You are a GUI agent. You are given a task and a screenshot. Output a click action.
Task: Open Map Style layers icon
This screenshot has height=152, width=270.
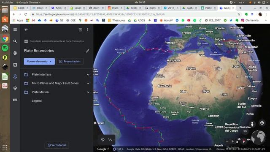click(x=15, y=88)
